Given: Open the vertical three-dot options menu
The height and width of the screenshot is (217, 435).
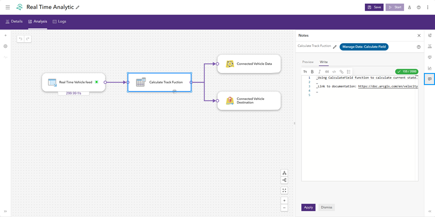Looking at the screenshot, I should pyautogui.click(x=428, y=7).
